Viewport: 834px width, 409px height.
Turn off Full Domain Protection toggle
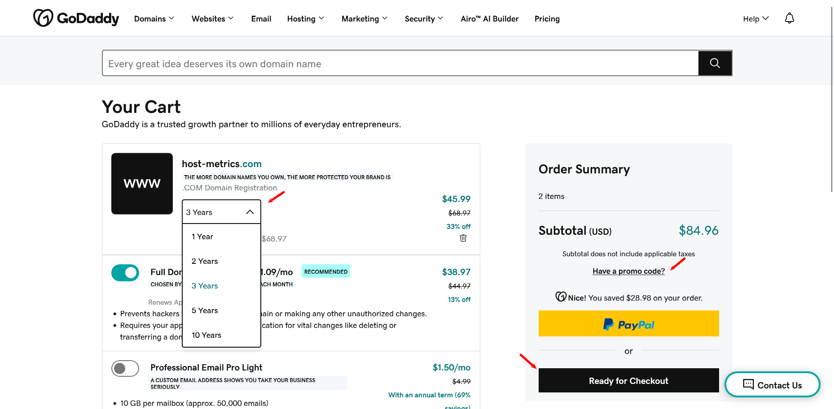(x=125, y=273)
